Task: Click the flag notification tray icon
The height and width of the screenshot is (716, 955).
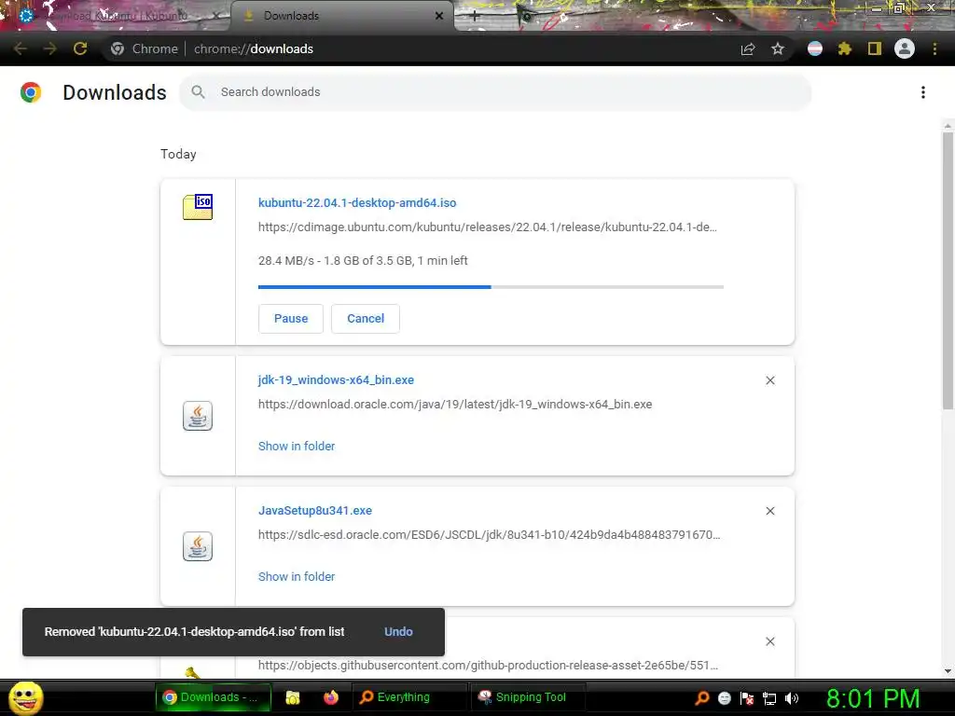Action: click(x=747, y=698)
